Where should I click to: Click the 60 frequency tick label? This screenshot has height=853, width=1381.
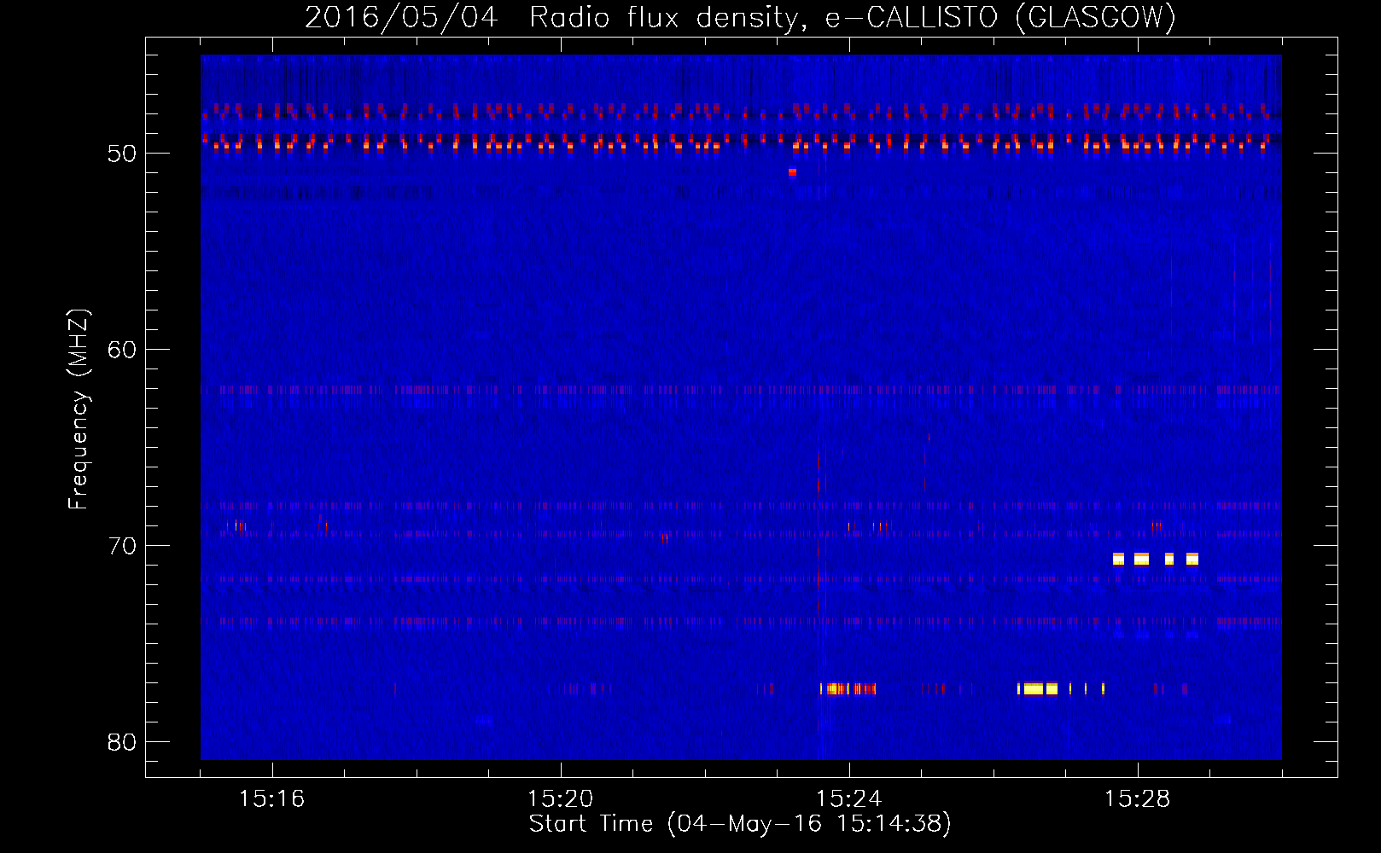pyautogui.click(x=122, y=350)
